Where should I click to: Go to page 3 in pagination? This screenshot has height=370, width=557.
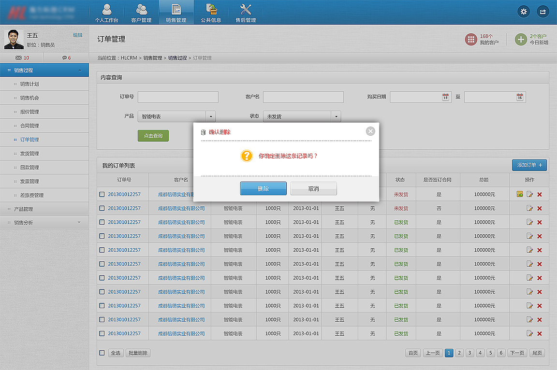469,353
